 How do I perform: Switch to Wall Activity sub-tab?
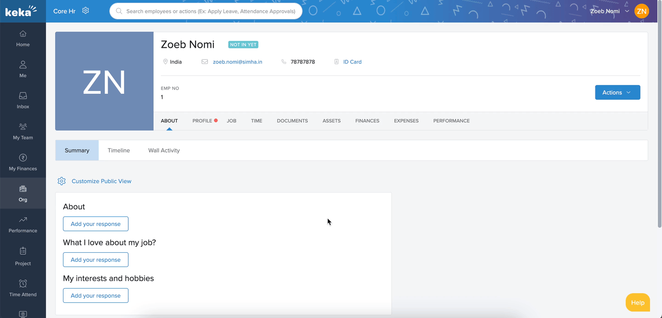point(164,150)
